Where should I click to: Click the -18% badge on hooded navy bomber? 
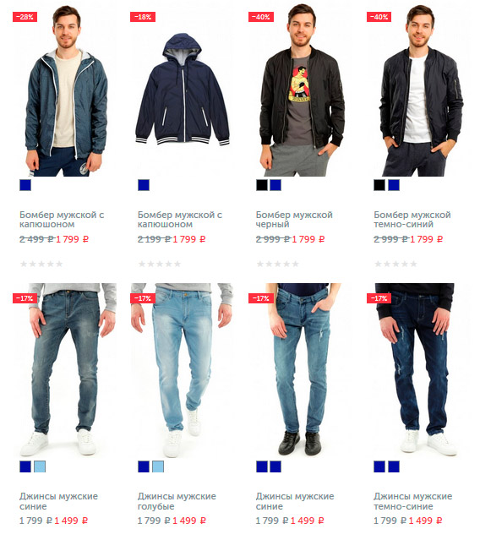[x=143, y=17]
